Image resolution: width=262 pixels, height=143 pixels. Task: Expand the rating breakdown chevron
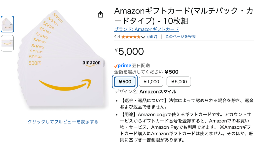(143, 37)
